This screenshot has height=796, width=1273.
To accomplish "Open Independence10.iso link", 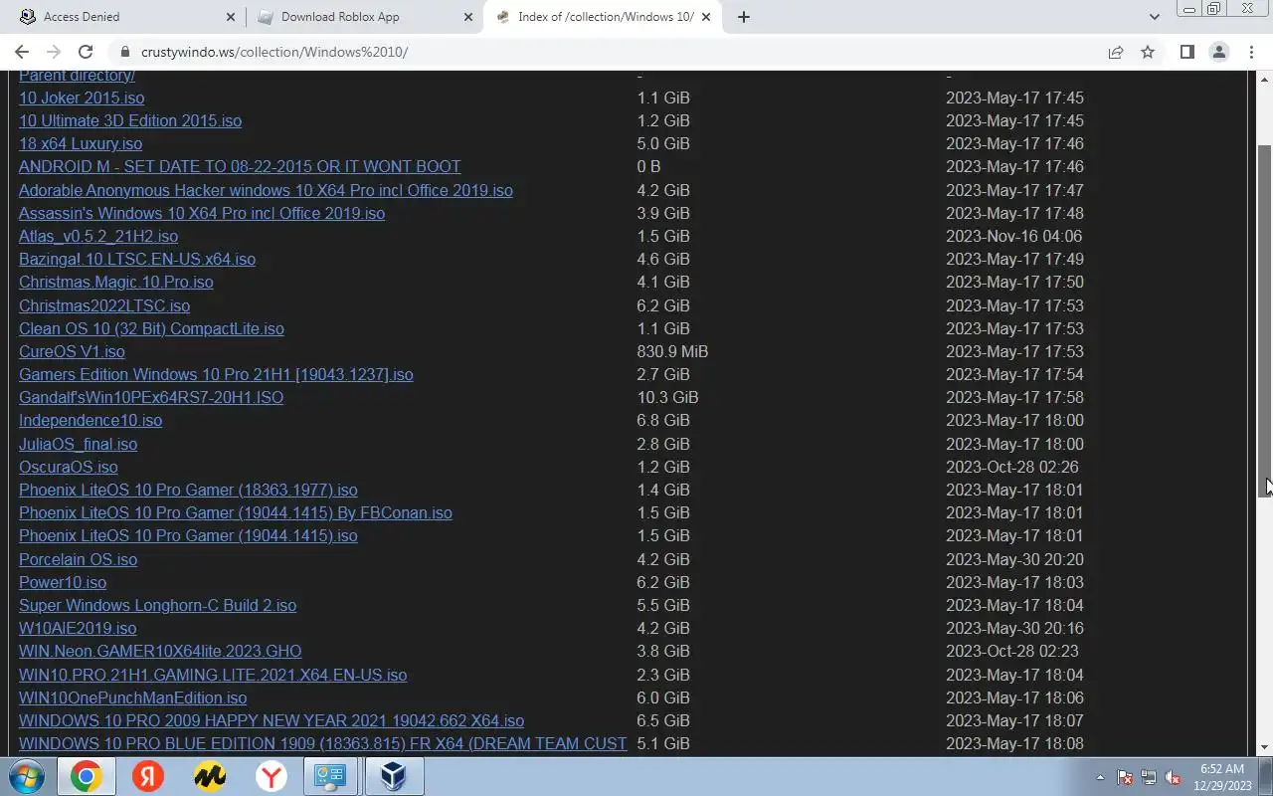I will pos(91,420).
